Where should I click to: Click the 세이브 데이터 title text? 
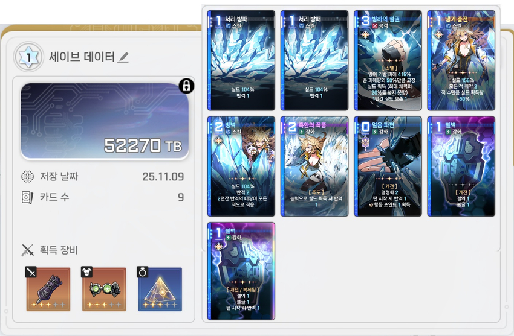[x=82, y=57]
